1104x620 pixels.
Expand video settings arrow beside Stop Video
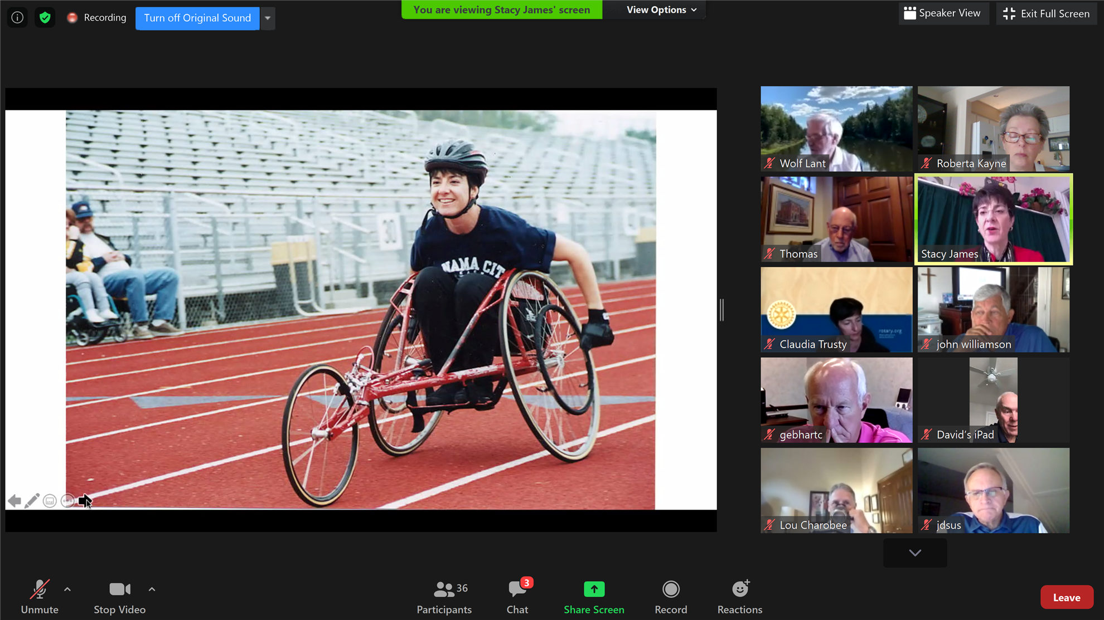click(152, 589)
